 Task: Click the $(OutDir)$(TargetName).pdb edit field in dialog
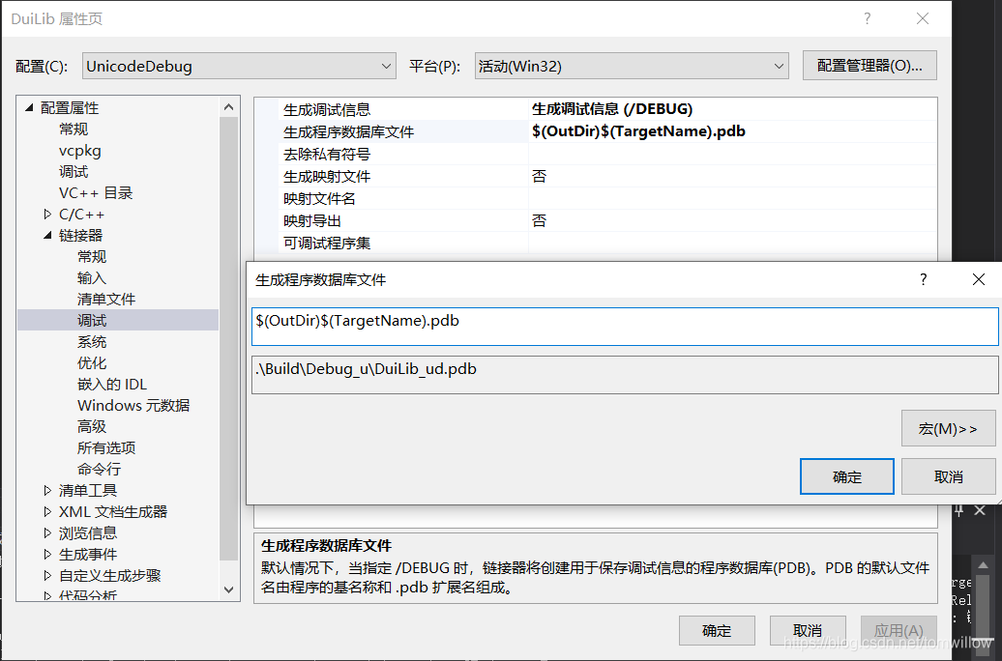(625, 327)
